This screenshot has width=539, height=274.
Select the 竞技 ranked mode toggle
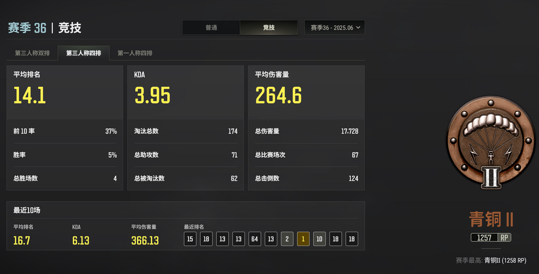tap(269, 27)
